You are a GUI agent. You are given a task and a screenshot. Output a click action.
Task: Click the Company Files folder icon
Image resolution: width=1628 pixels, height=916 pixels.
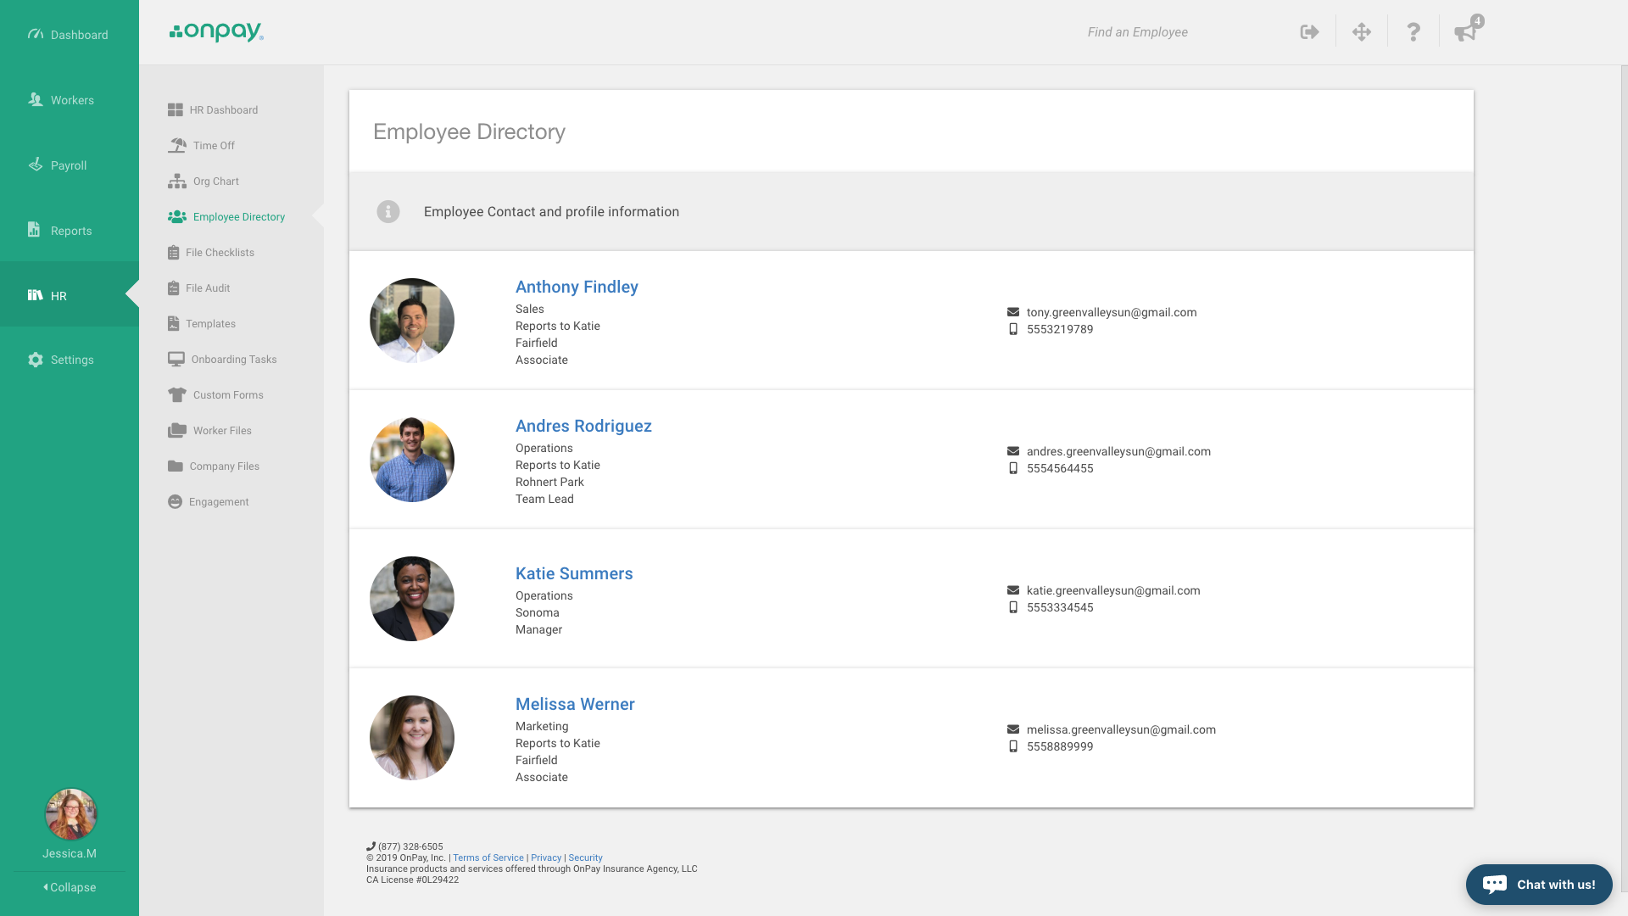(176, 466)
